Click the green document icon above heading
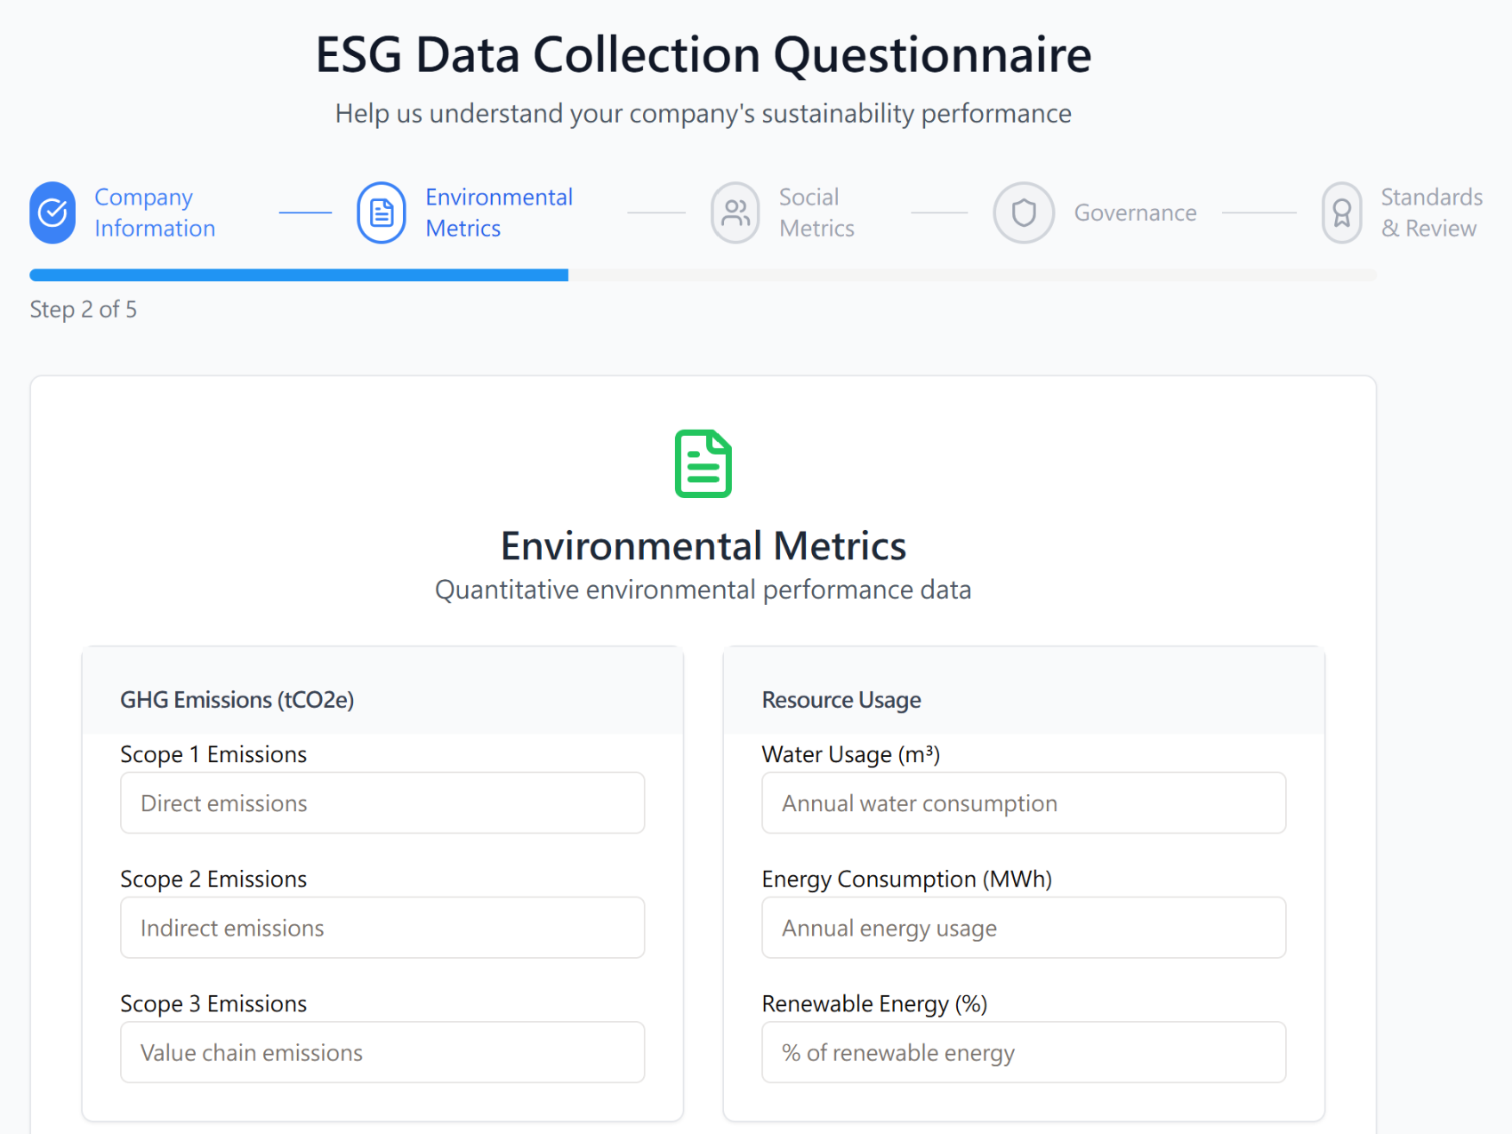Image resolution: width=1512 pixels, height=1134 pixels. point(703,463)
